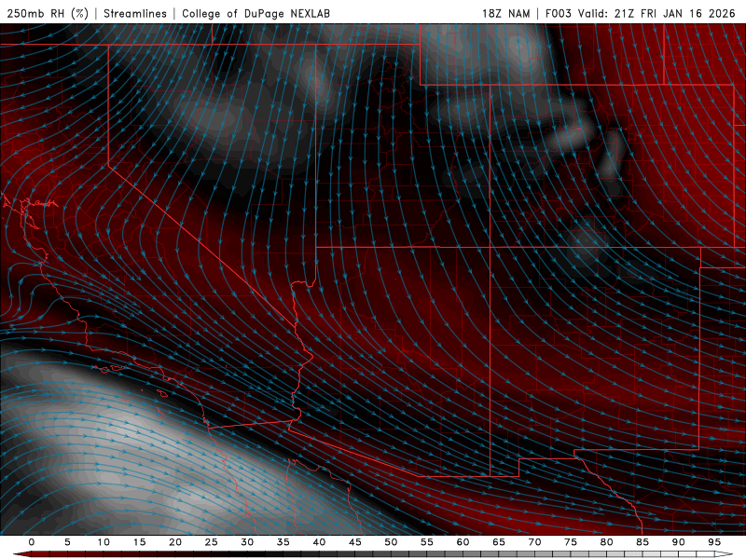Click the "85" color bar label
The height and width of the screenshot is (559, 746).
pos(642,542)
